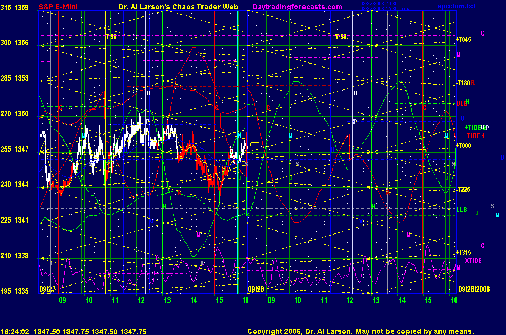Viewport: 506px width, 335px height.
Task: Select the green LLB band label
Action: coord(461,210)
